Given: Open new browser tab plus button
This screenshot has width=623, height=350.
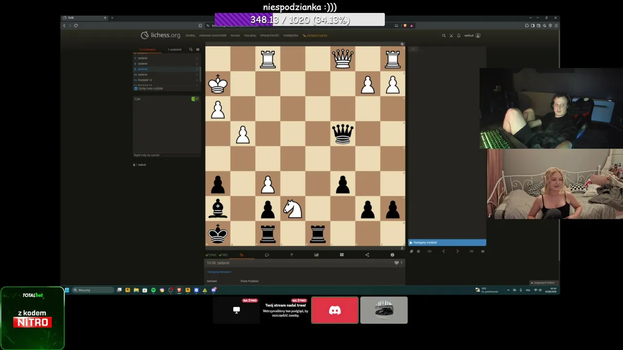Looking at the screenshot, I should coord(112,18).
